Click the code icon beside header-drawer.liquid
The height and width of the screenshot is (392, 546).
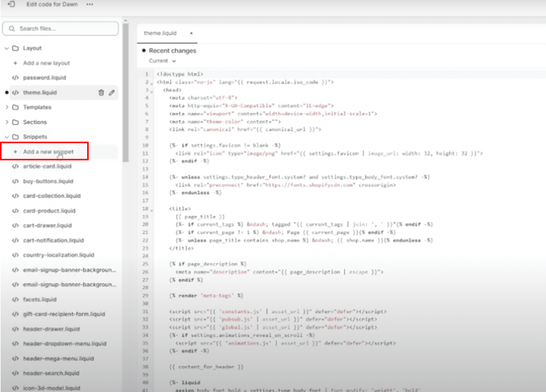tap(15, 329)
